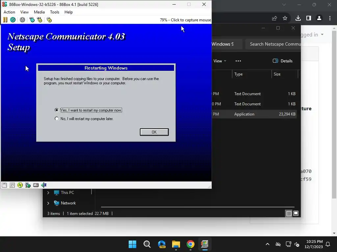Show hidden system tray icons
This screenshot has height=252, width=337.
(x=268, y=244)
